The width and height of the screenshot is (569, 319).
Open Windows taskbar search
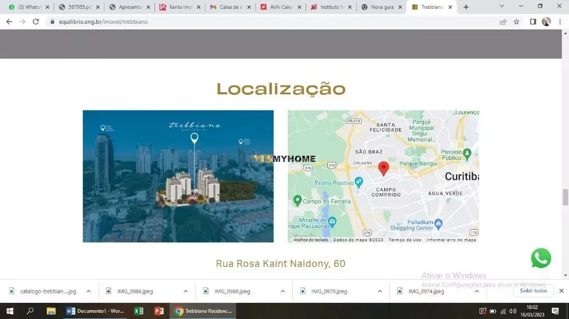(30, 311)
